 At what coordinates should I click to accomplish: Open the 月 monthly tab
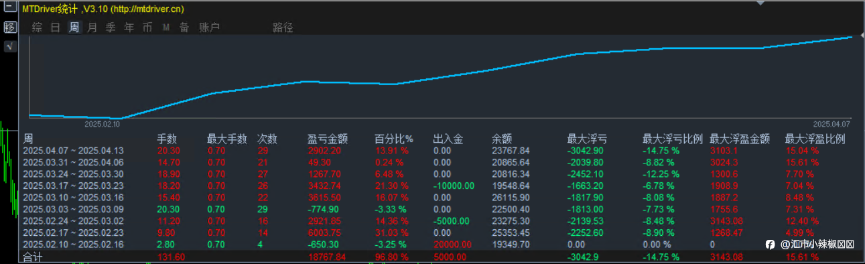click(92, 27)
